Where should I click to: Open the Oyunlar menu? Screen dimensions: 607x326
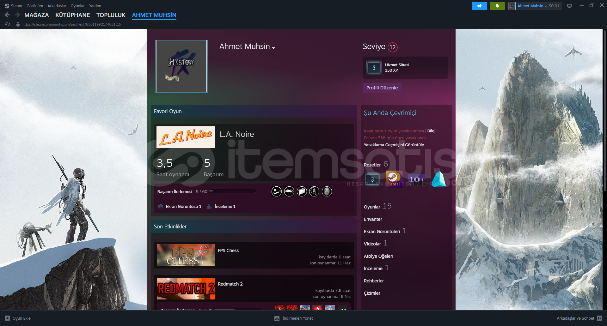[x=77, y=6]
